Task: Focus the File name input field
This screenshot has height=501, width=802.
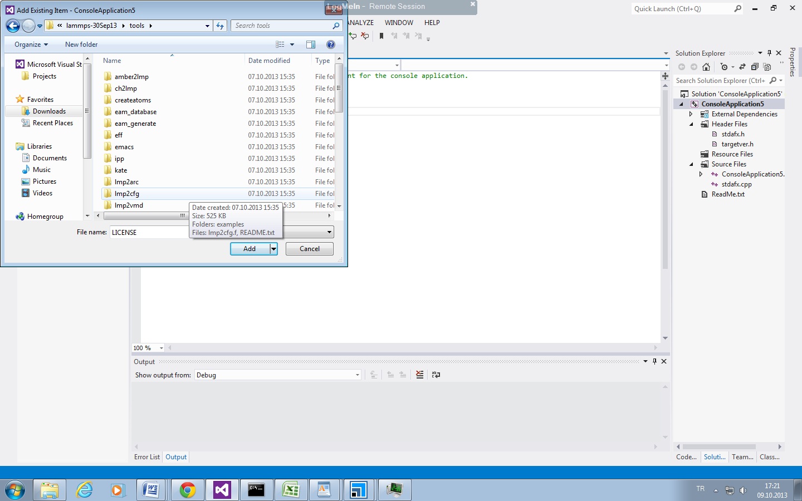Action: pyautogui.click(x=149, y=232)
